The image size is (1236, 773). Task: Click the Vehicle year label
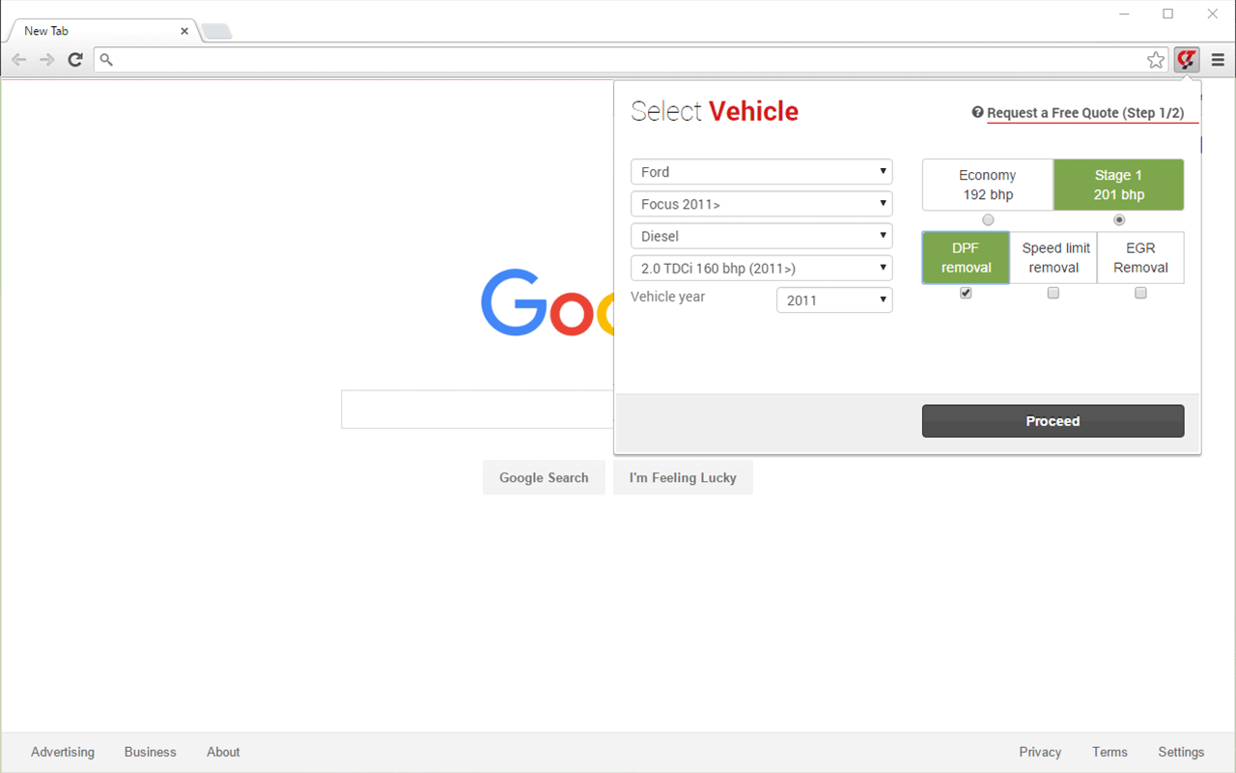668,297
